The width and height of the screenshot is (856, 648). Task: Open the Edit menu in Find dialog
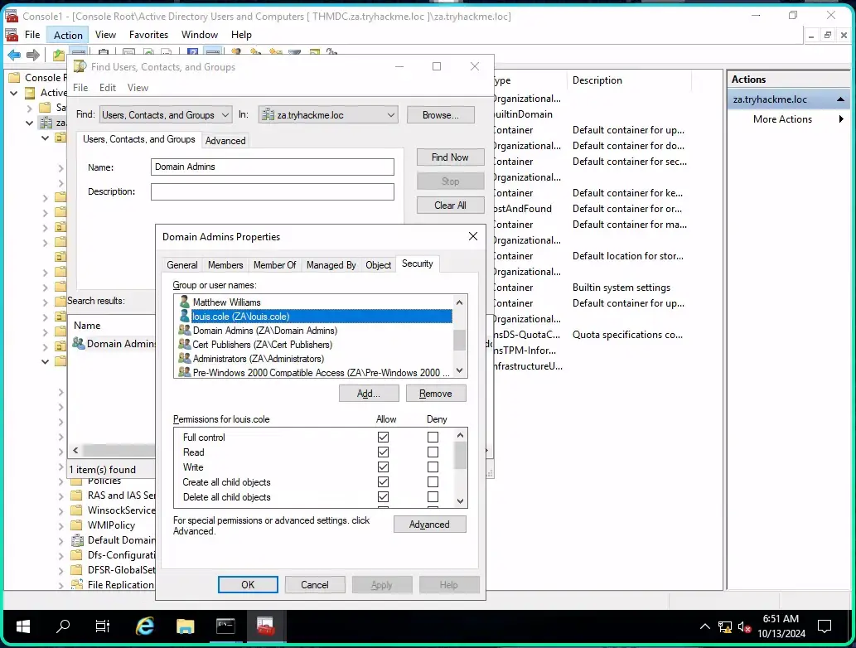point(108,88)
